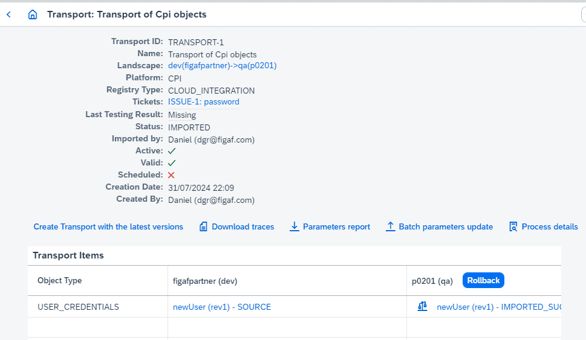Create Transport with the latest versions
This screenshot has height=340, width=586.
coord(108,226)
